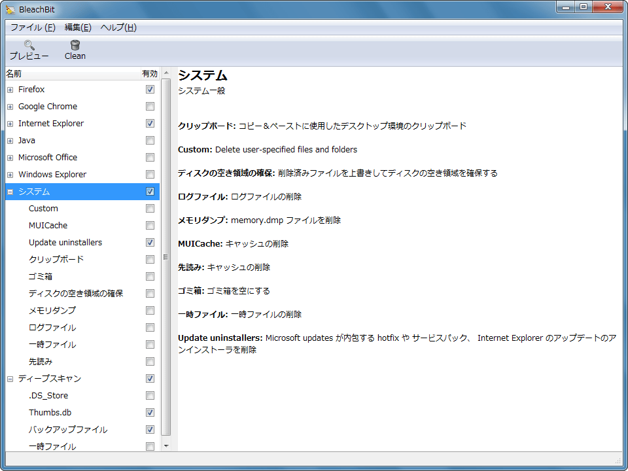Screen dimensions: 628x471
Task: Check the ログファイル checkbox
Action: point(150,328)
